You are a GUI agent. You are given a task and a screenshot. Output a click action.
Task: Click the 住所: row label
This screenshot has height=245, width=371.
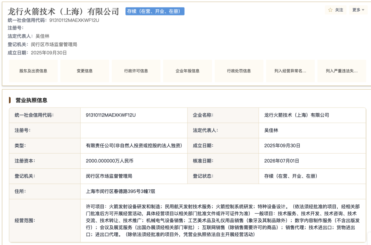pos(20,191)
